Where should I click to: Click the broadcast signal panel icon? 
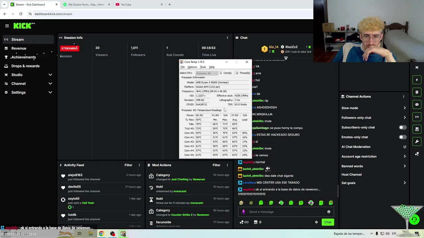point(417,117)
